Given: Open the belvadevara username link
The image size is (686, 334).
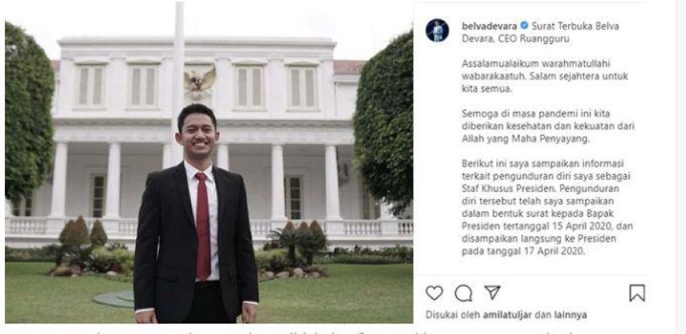Looking at the screenshot, I should (x=489, y=26).
